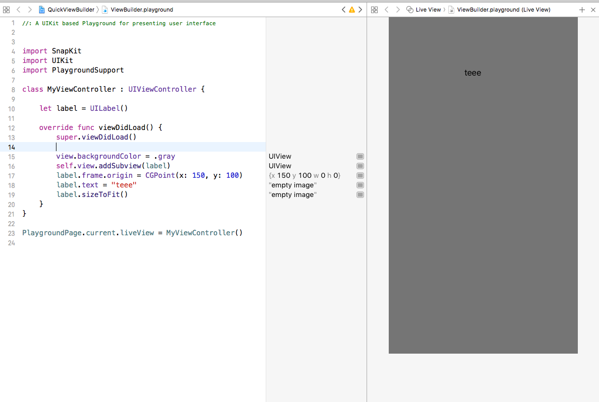Click the teee label in Live View
This screenshot has width=599, height=402.
pos(472,73)
